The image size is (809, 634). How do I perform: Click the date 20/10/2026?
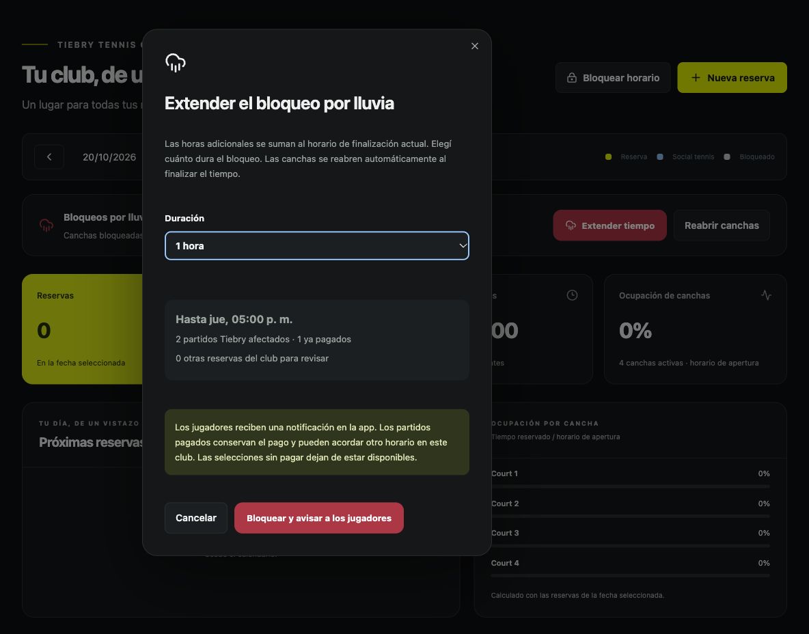coord(109,157)
